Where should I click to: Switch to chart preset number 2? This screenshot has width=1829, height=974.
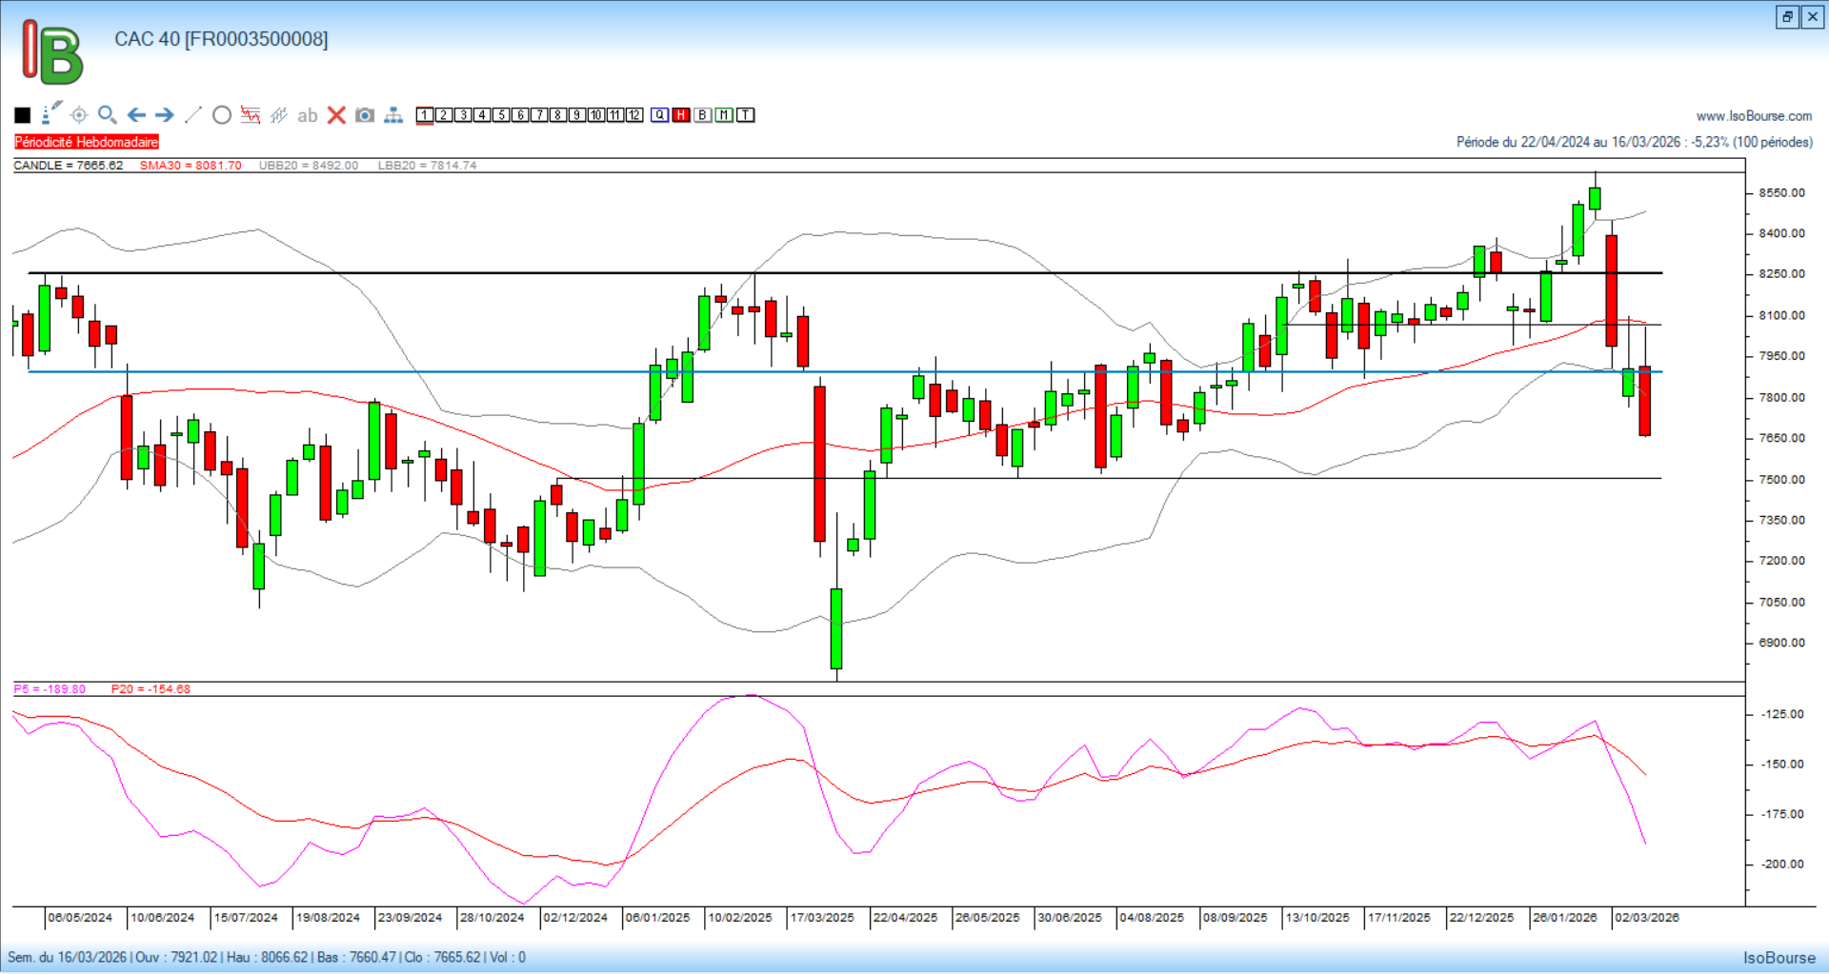[444, 115]
